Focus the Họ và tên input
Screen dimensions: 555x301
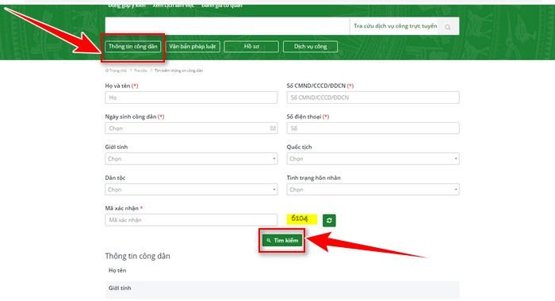point(191,97)
